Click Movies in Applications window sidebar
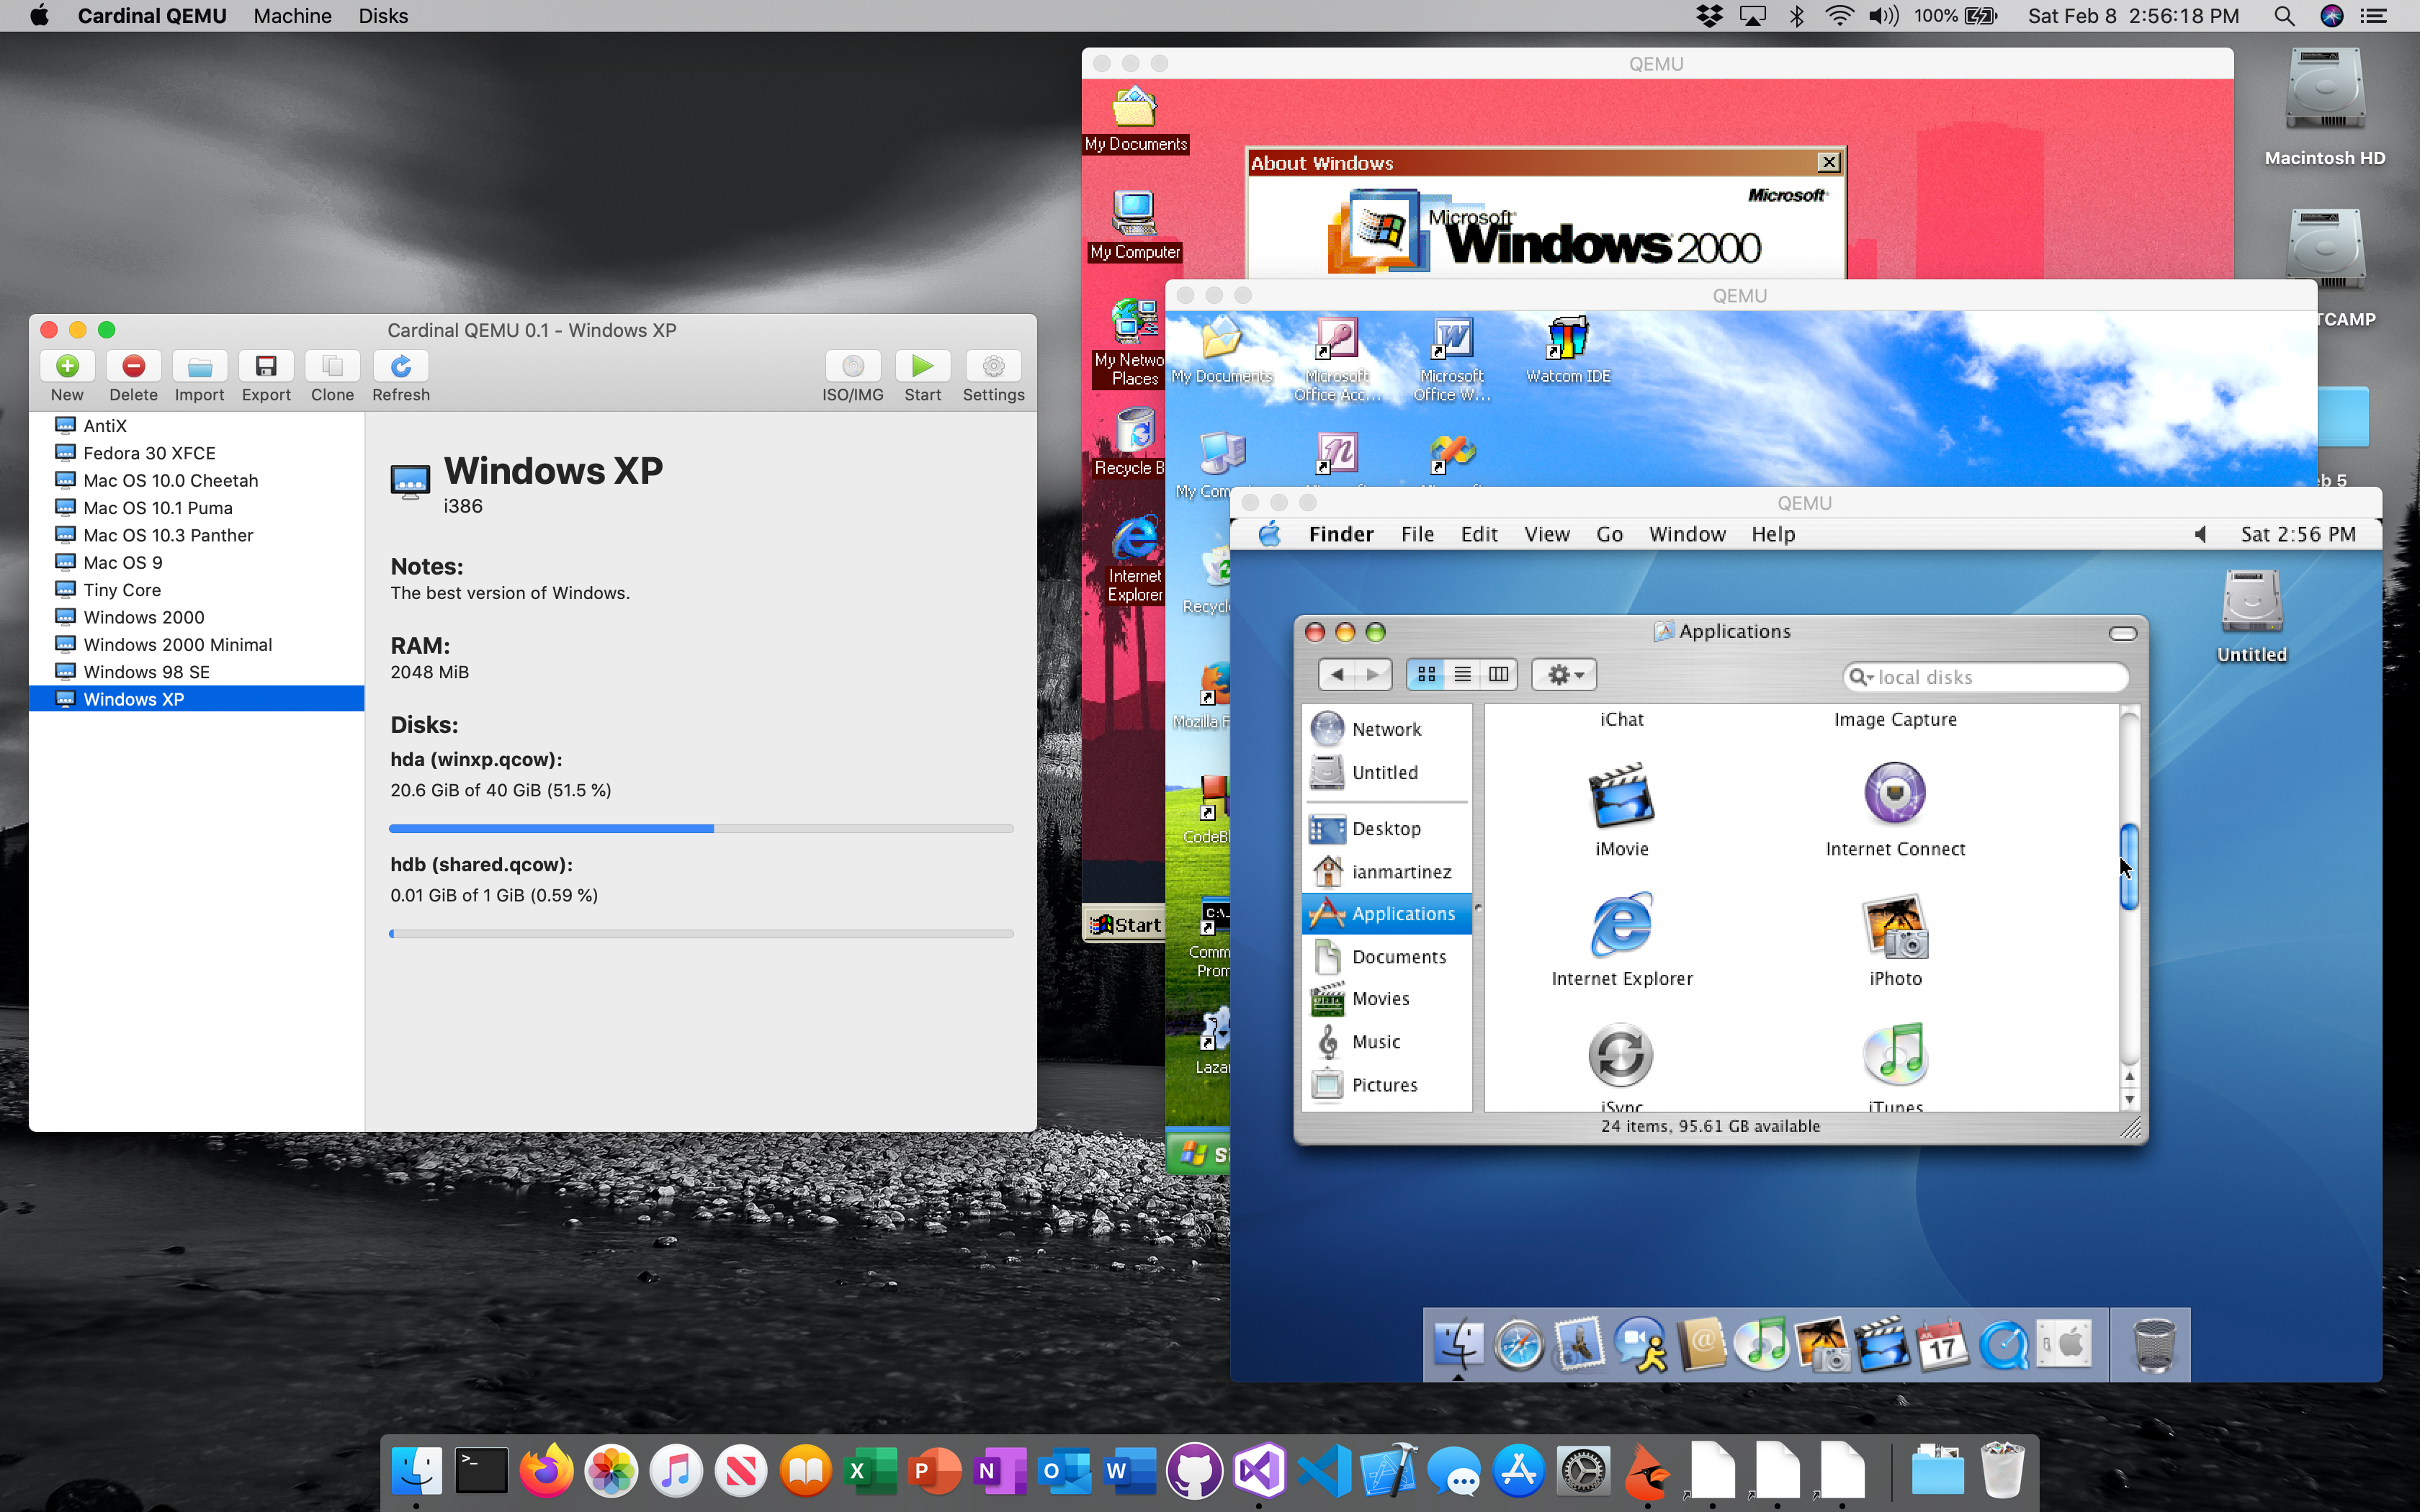2420x1512 pixels. (1387, 998)
